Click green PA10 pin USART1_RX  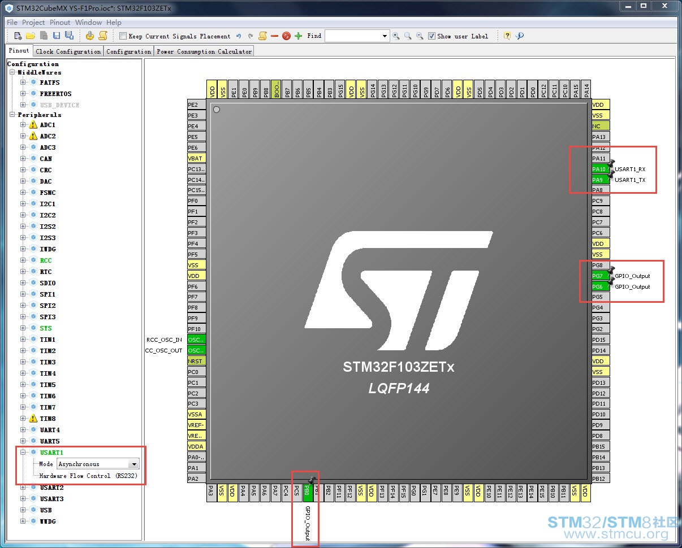pos(601,169)
